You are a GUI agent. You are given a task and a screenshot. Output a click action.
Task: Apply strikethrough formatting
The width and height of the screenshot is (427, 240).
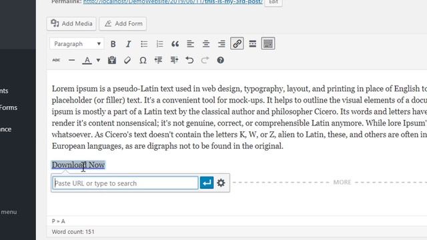(56, 60)
